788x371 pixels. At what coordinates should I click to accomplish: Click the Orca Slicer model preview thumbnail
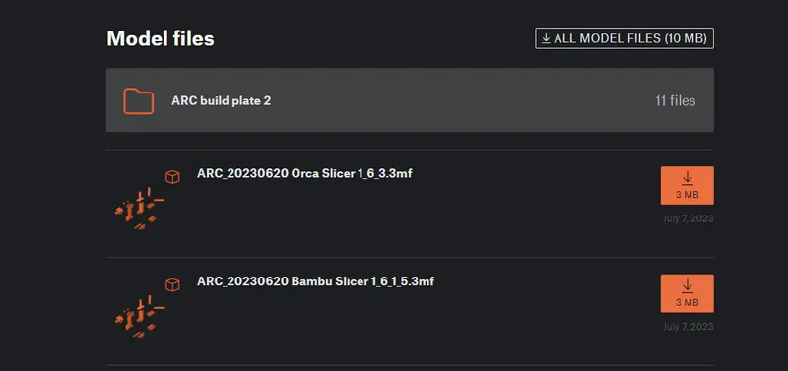139,209
